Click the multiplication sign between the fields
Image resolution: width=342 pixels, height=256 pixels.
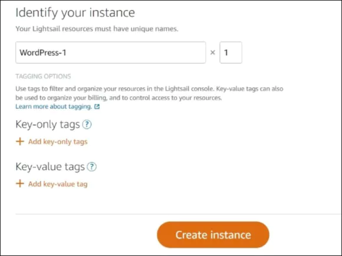[213, 52]
